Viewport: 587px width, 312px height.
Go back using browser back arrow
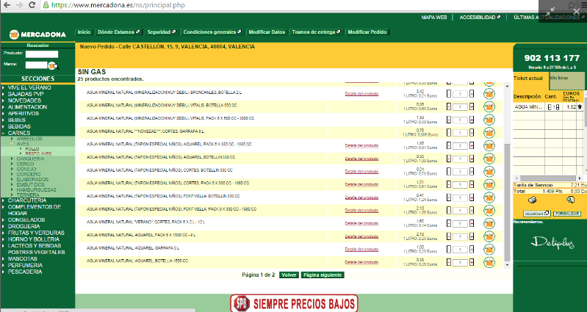[7, 5]
